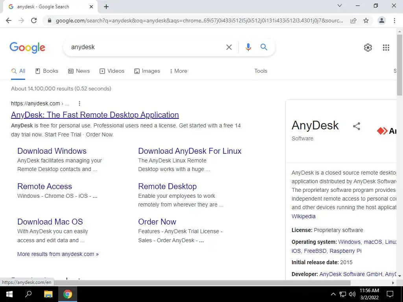The height and width of the screenshot is (302, 403).
Task: Click into the anydesk search field
Action: click(146, 47)
